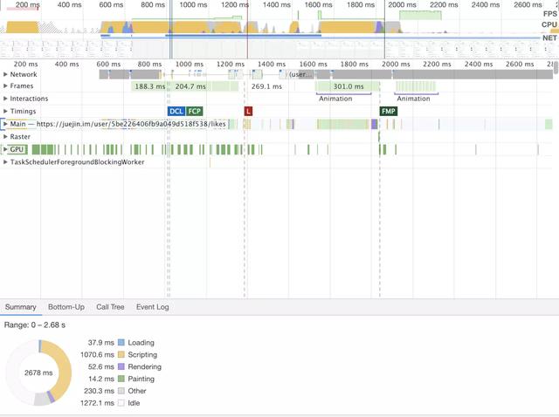
Task: Click the purple rendering block in Main track
Action: 374,124
